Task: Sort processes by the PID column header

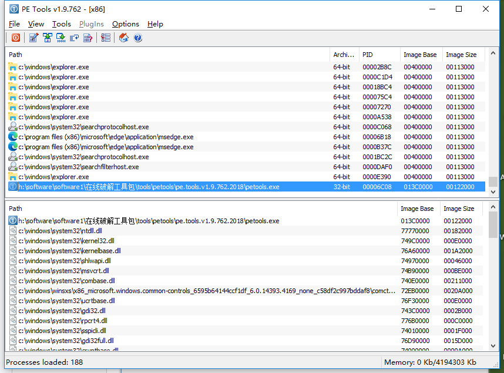Action: point(378,55)
